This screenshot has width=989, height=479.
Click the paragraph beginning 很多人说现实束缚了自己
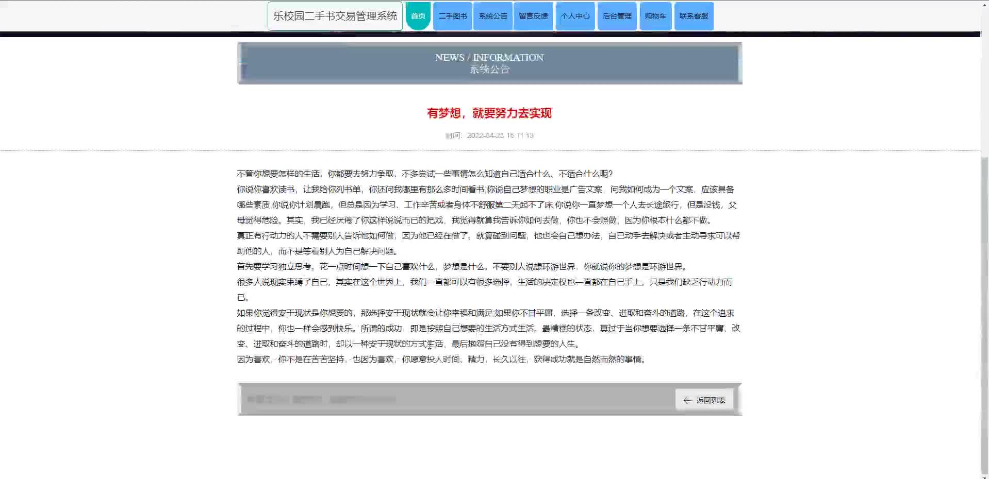(x=485, y=289)
